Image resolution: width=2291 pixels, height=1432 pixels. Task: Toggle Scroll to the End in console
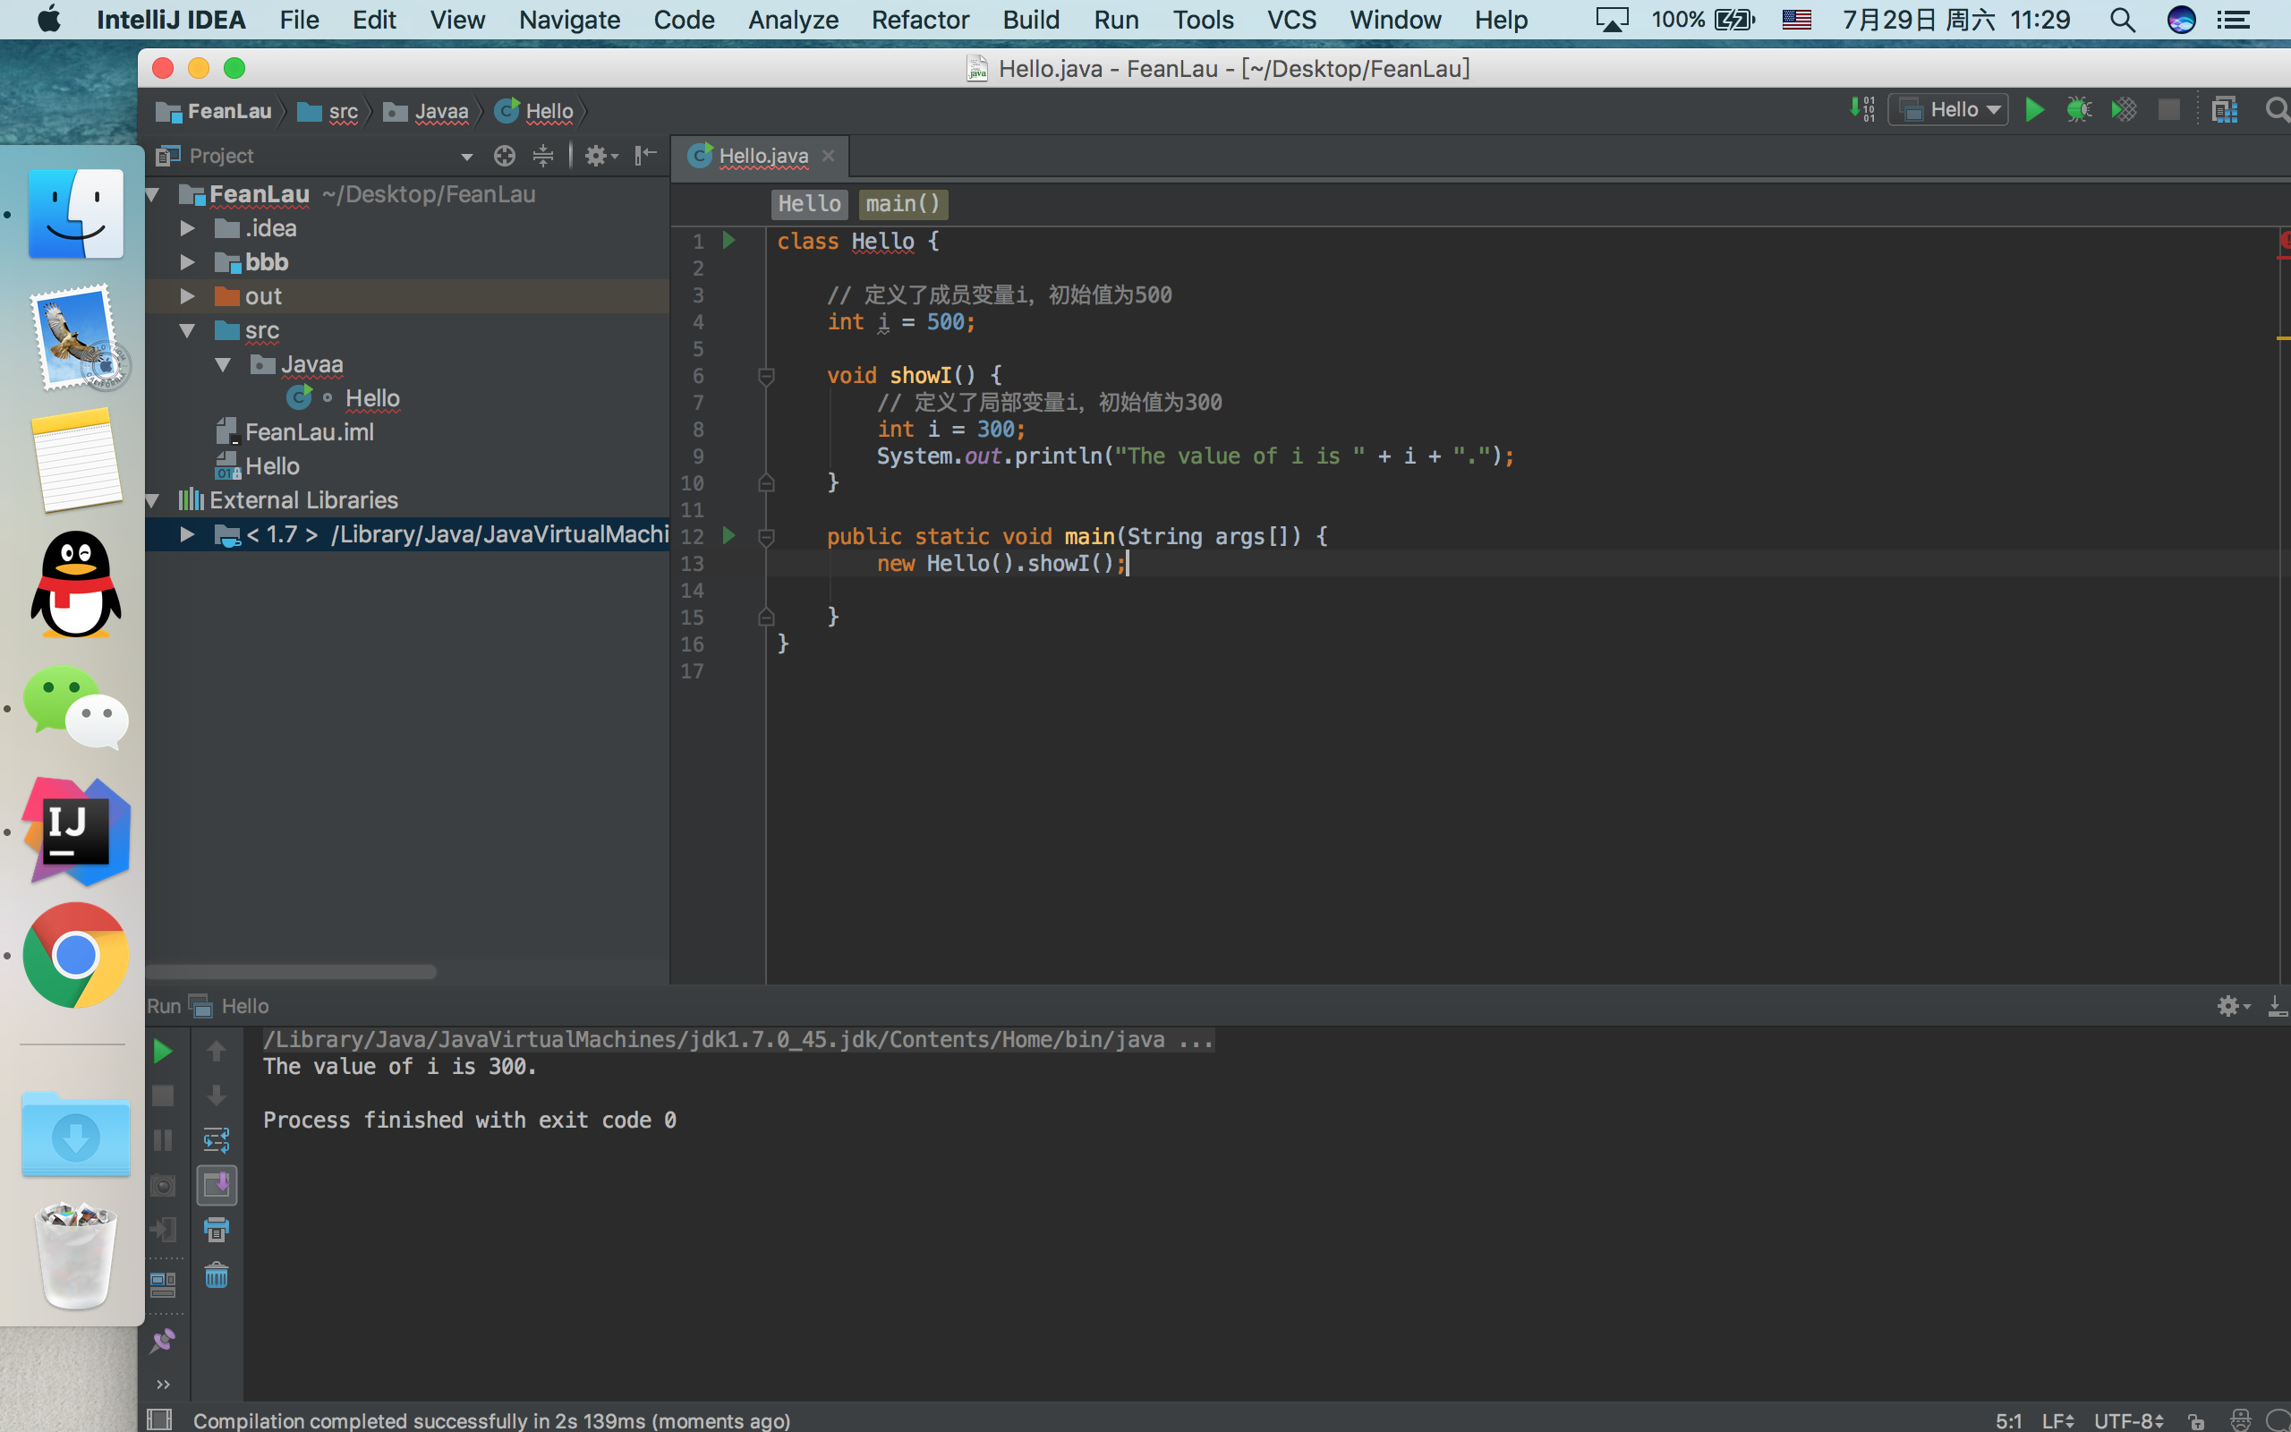pos(217,1185)
